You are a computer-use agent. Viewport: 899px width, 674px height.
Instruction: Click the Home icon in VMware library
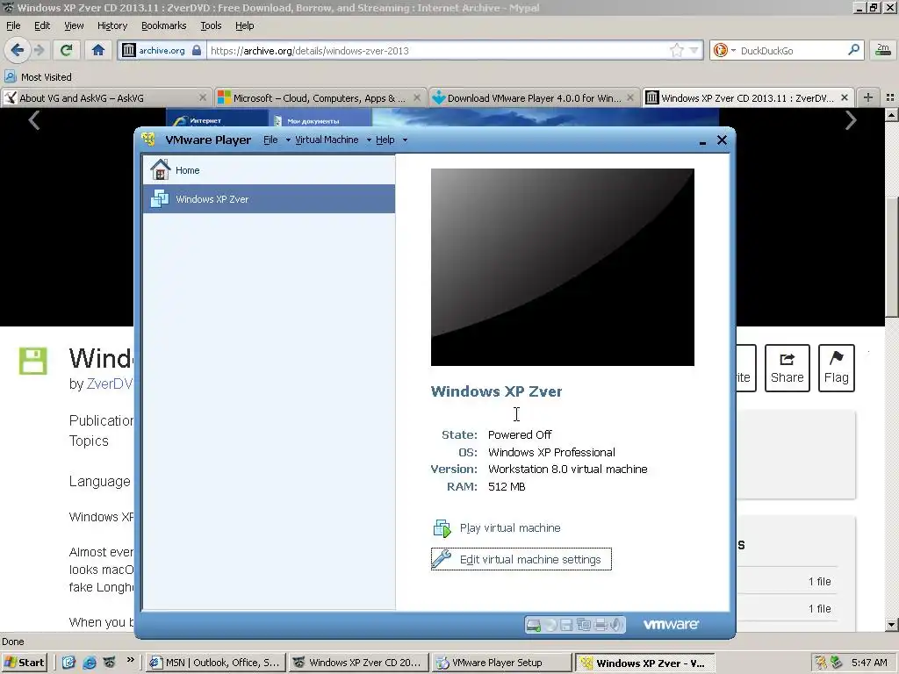160,169
